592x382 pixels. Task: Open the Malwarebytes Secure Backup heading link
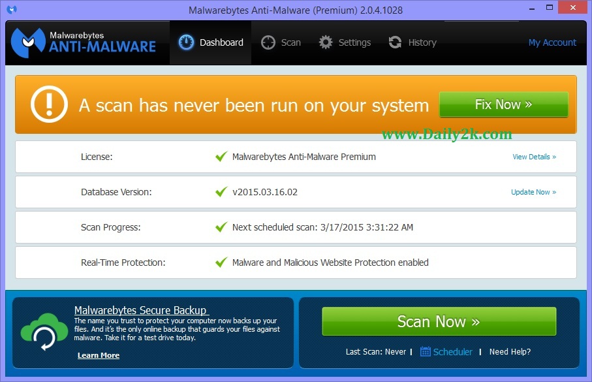point(140,310)
